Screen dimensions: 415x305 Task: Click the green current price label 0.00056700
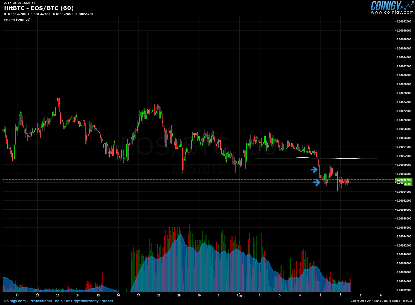click(404, 180)
